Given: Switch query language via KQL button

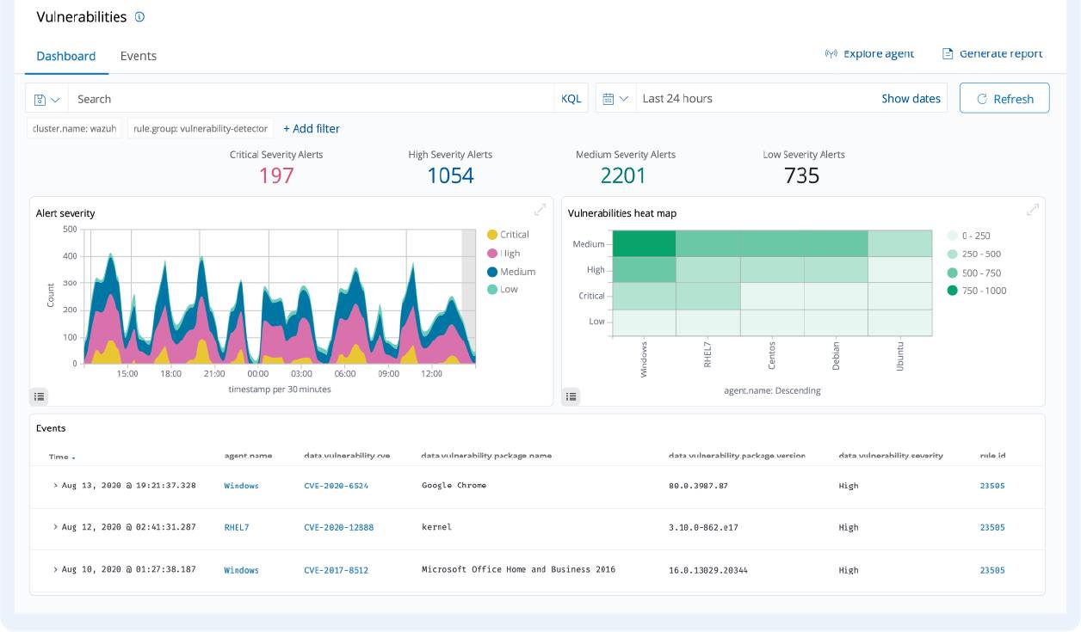Looking at the screenshot, I should pyautogui.click(x=571, y=99).
